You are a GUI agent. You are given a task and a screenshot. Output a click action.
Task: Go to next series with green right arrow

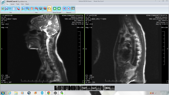[x=59, y=8]
